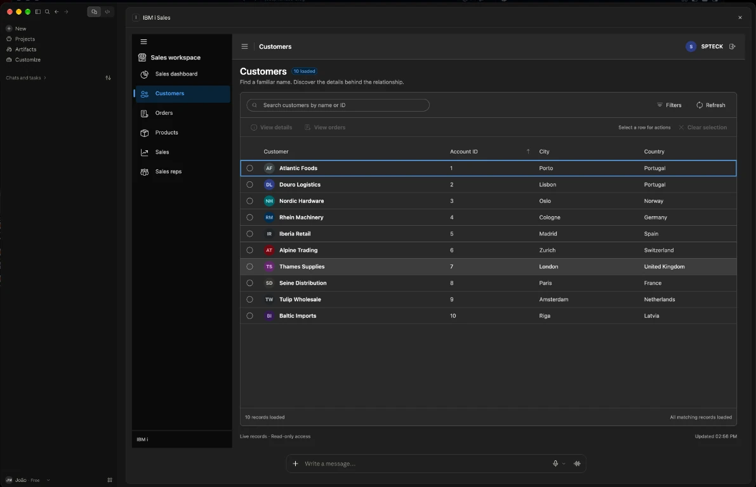This screenshot has height=487, width=756.
Task: Switch to the code mode icon
Action: tap(107, 11)
